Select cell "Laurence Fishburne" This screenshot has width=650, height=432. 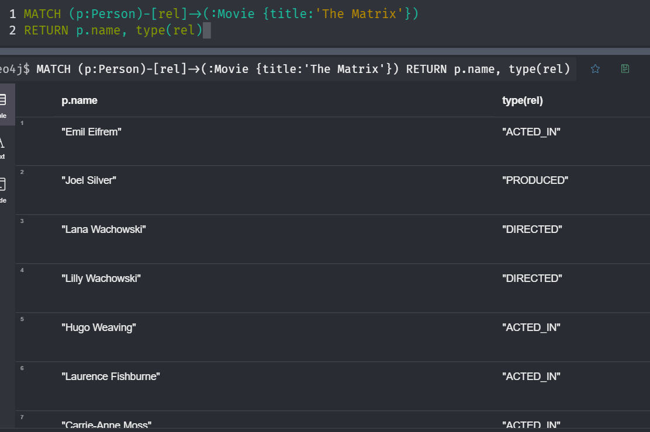tap(110, 376)
